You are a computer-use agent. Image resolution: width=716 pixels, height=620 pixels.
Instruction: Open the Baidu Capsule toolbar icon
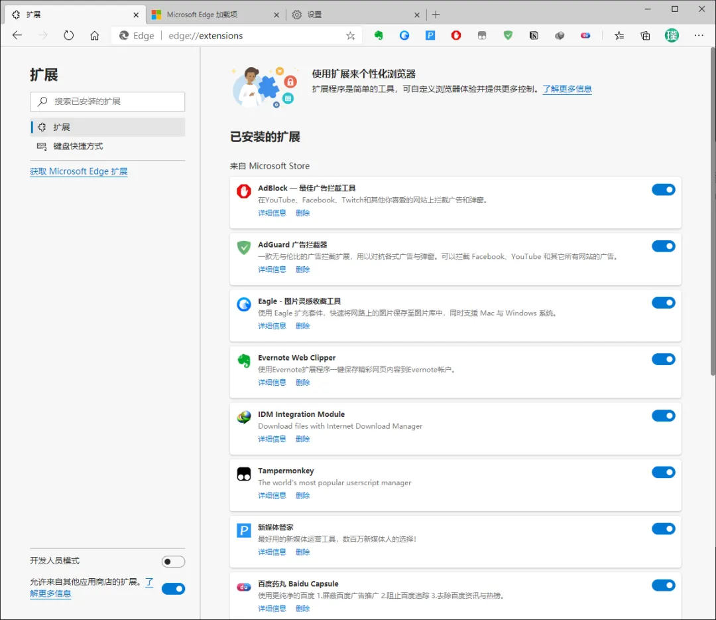click(x=585, y=35)
